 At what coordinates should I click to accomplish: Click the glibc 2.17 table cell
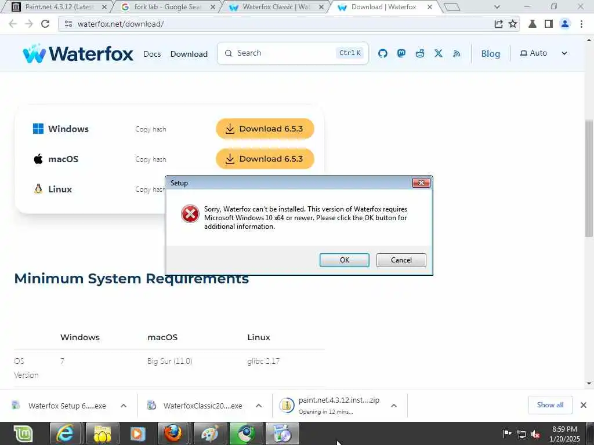(x=263, y=361)
